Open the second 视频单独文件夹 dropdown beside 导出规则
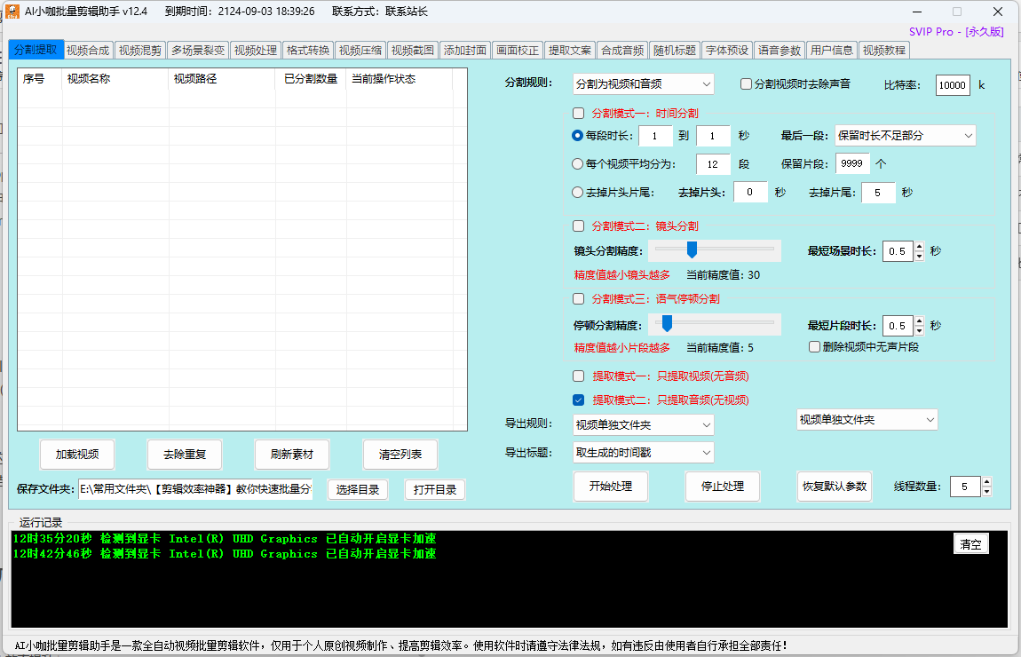The width and height of the screenshot is (1021, 657). [x=867, y=420]
